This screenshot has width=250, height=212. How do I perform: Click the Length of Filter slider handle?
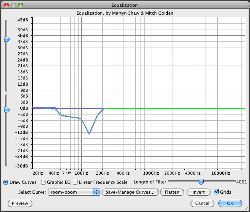pos(201,182)
